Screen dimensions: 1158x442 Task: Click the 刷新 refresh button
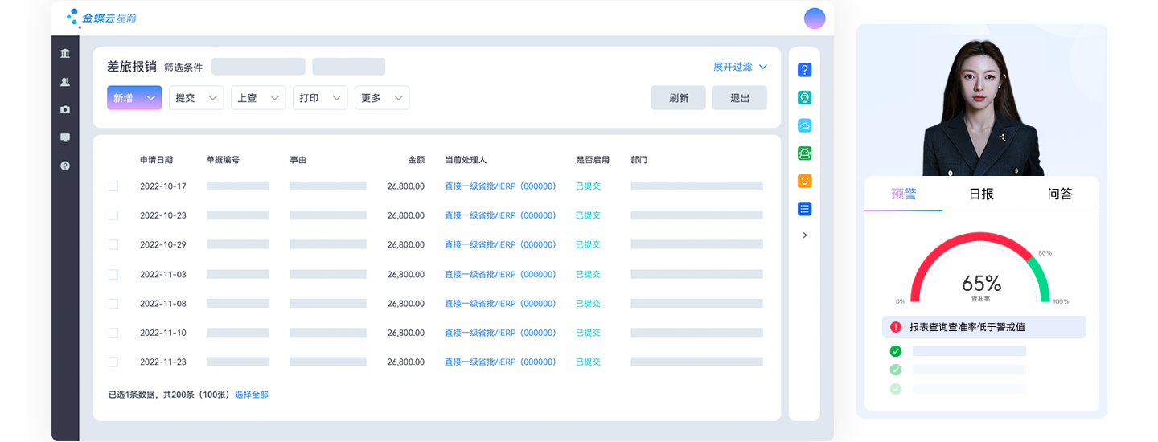(678, 98)
